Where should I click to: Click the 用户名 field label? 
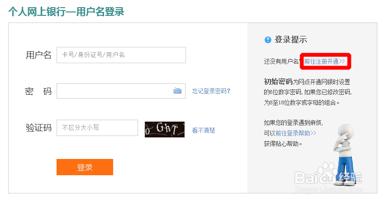pos(38,55)
